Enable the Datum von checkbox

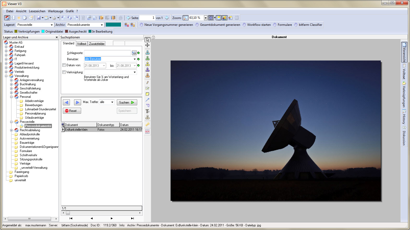click(64, 65)
